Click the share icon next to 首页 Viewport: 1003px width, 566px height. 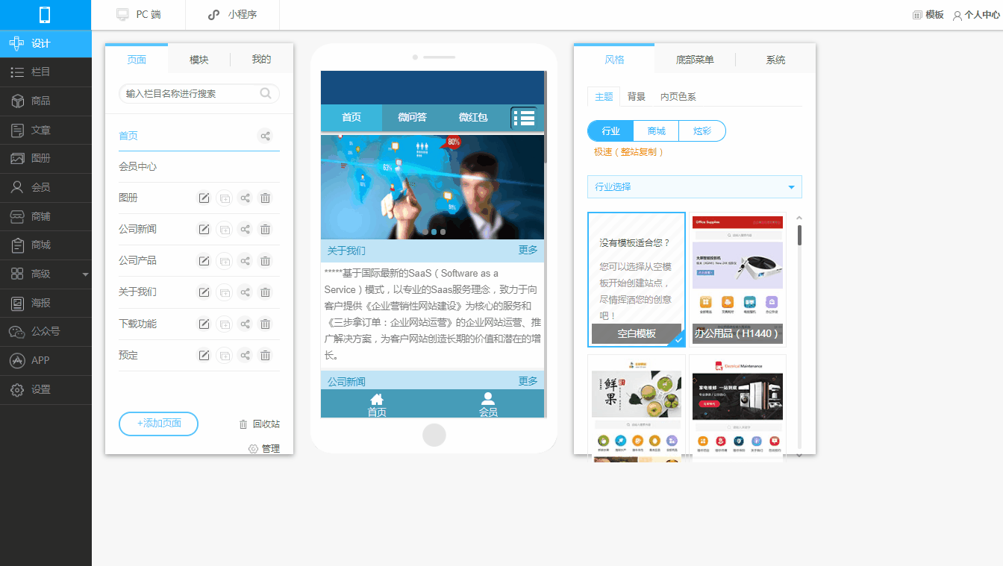pyautogui.click(x=265, y=136)
